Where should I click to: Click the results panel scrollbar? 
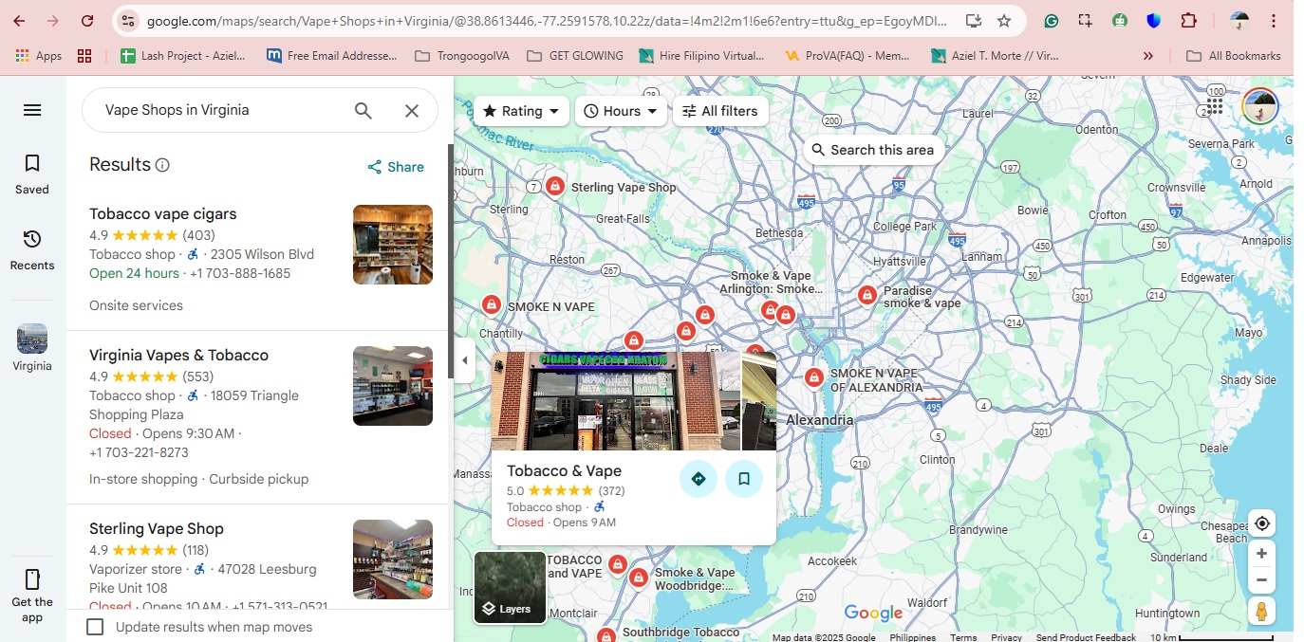pos(451,261)
